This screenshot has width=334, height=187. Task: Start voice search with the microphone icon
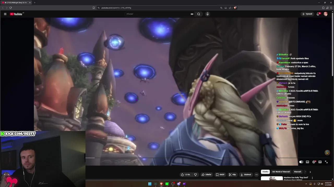coord(207,14)
